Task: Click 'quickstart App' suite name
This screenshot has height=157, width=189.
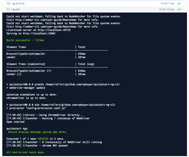Action: coord(17,129)
